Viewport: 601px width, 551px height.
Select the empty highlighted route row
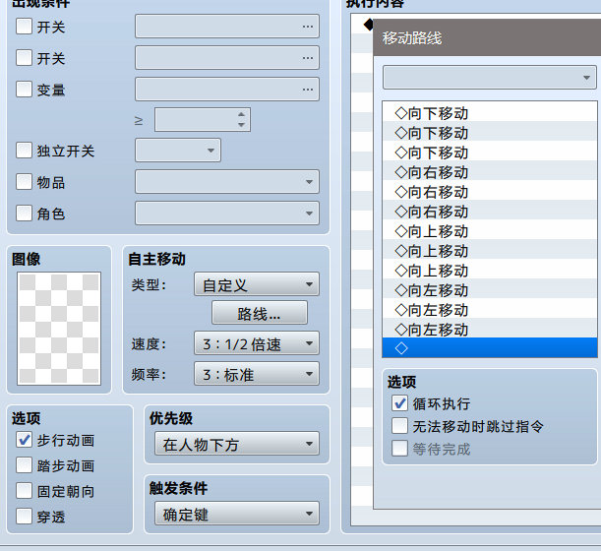click(490, 347)
